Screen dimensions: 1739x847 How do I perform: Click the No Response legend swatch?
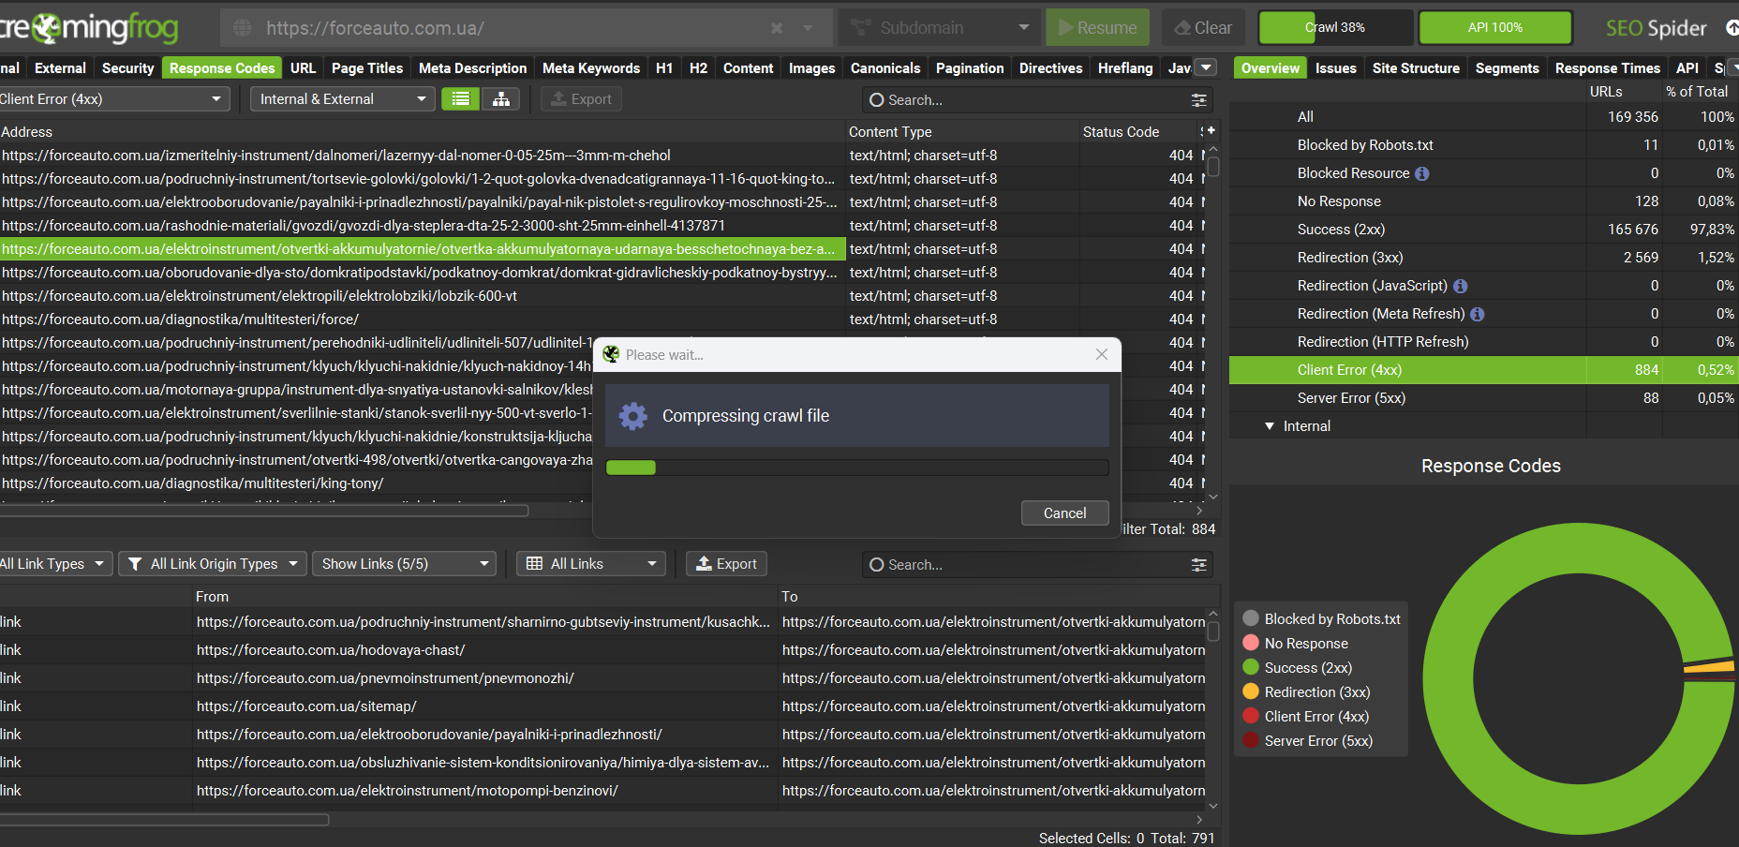point(1251,643)
